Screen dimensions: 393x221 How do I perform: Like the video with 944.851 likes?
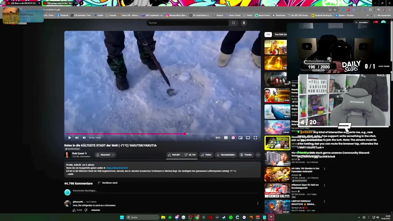point(174,155)
